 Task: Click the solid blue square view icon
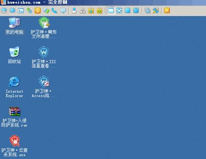click(127, 11)
